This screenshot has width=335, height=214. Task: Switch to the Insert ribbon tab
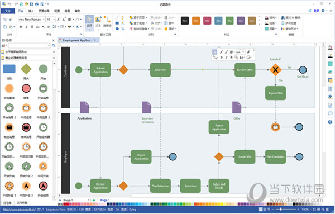click(31, 11)
